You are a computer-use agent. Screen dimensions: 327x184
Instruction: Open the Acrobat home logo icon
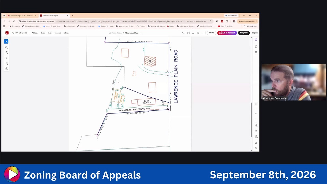coord(7,33)
